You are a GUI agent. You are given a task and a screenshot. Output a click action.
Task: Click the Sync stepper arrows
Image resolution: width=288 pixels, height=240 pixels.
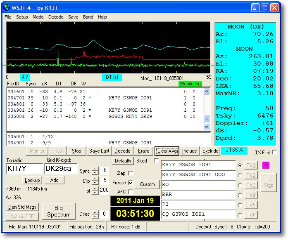tap(95, 171)
